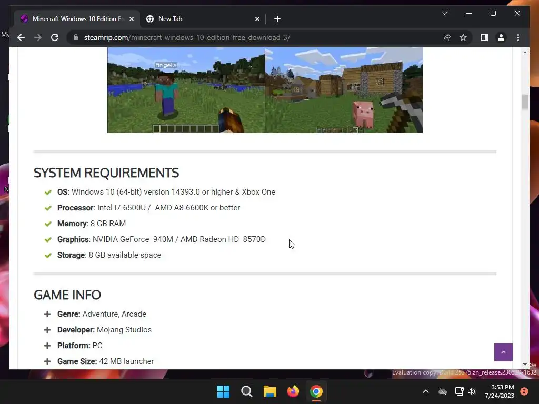Image resolution: width=539 pixels, height=404 pixels.
Task: Open the Windows Start menu
Action: pyautogui.click(x=223, y=391)
